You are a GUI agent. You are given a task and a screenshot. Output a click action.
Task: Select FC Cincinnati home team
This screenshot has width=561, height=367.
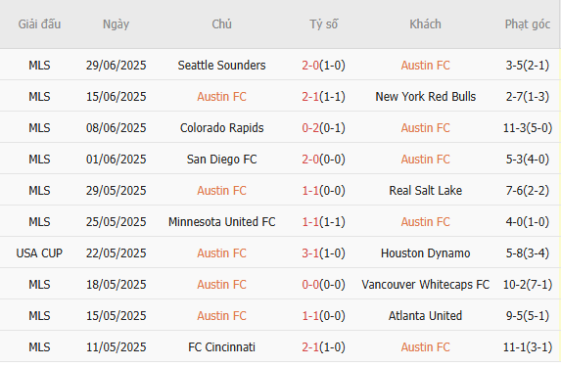pos(221,347)
